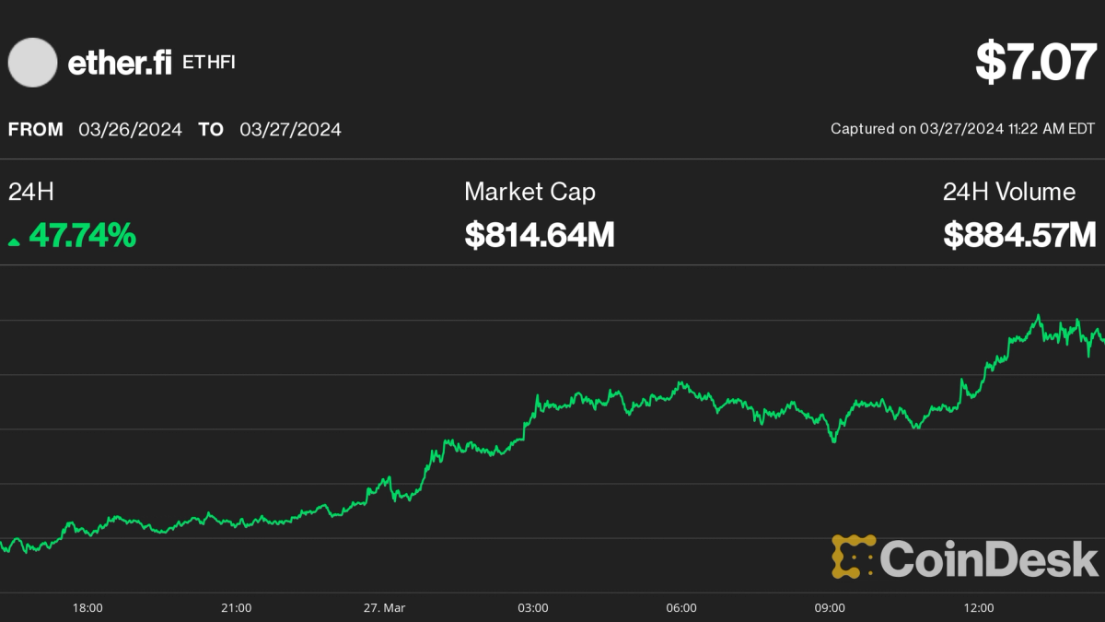
Task: Click the 24H label above percentage
Action: coord(31,192)
